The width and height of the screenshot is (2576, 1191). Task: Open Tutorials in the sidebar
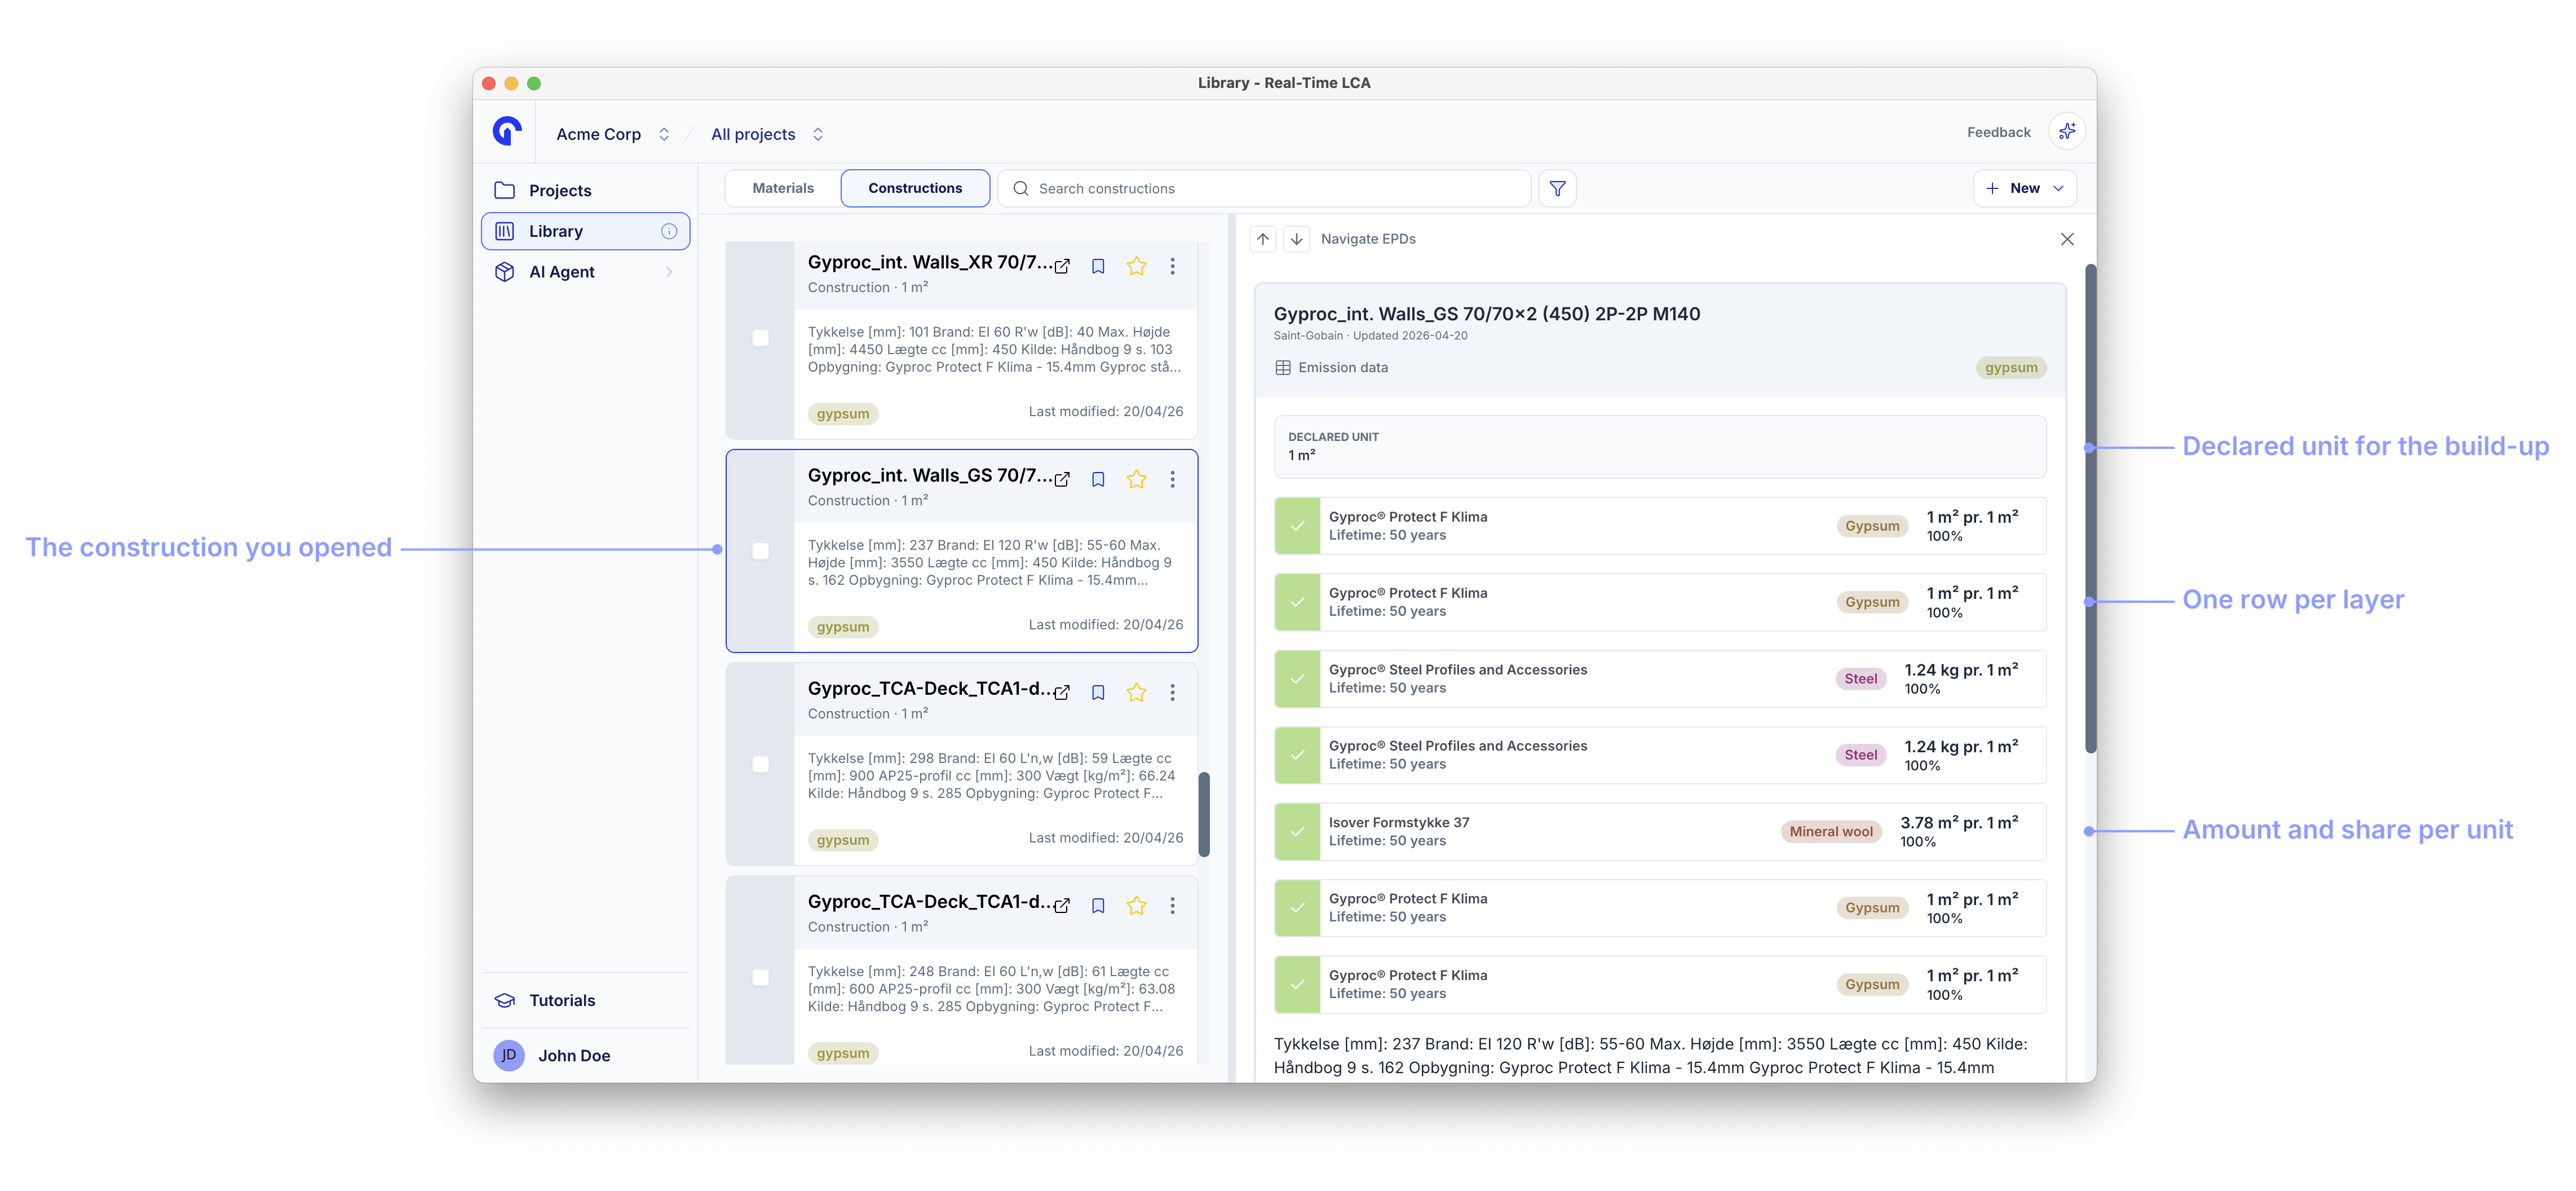point(585,1000)
